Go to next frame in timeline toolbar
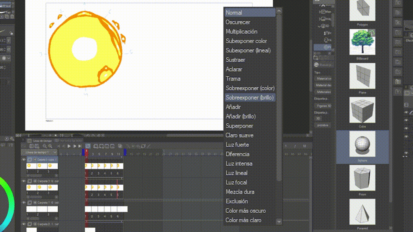The image size is (413, 232). (x=74, y=146)
